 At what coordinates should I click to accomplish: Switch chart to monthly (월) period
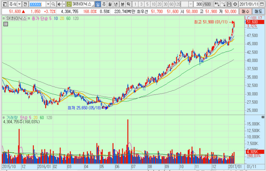coord(110,4)
